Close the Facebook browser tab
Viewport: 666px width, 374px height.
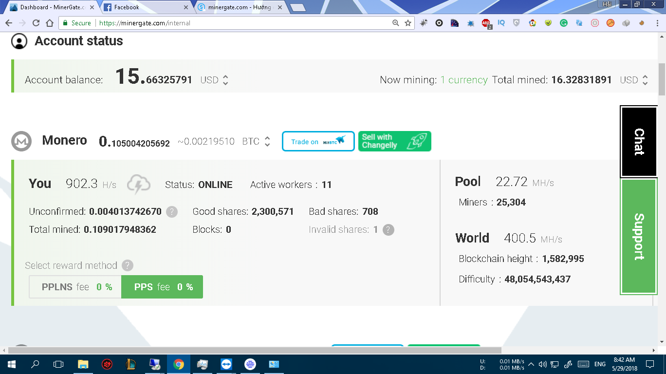pos(185,7)
